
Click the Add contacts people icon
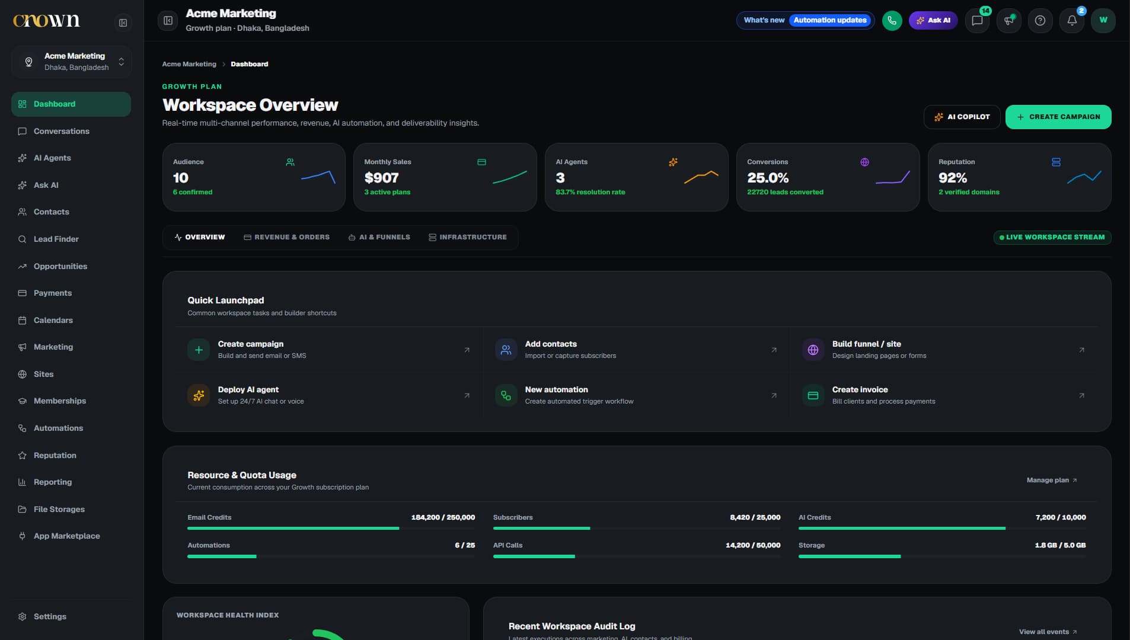[x=506, y=350]
